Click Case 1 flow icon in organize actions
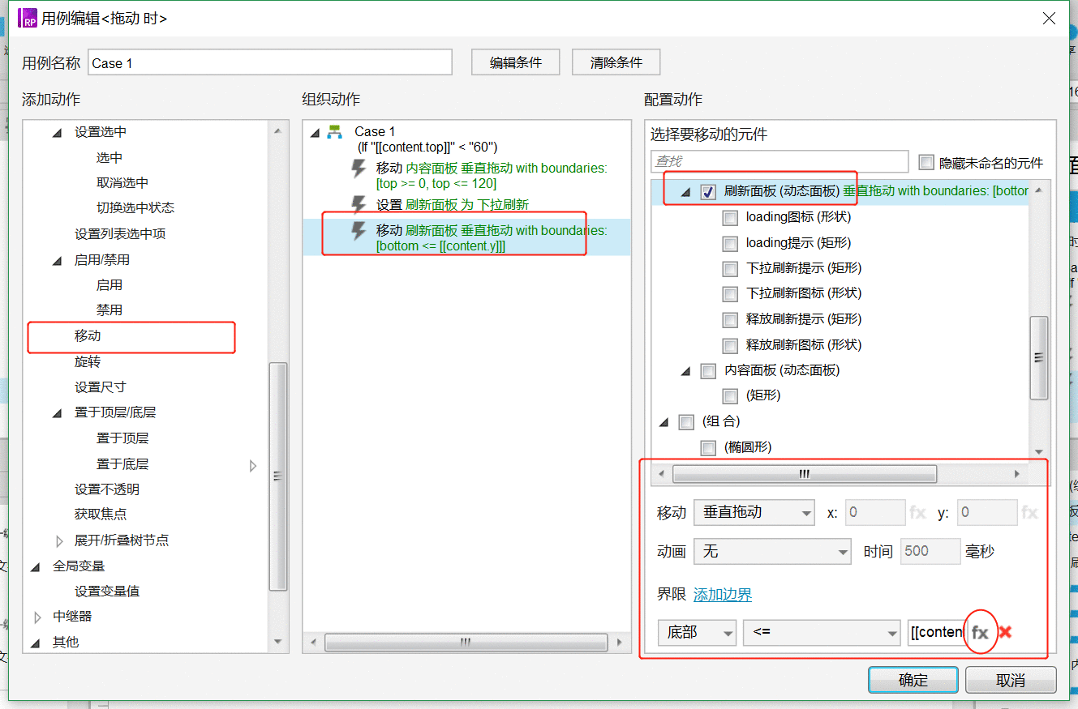This screenshot has width=1078, height=709. pyautogui.click(x=334, y=132)
